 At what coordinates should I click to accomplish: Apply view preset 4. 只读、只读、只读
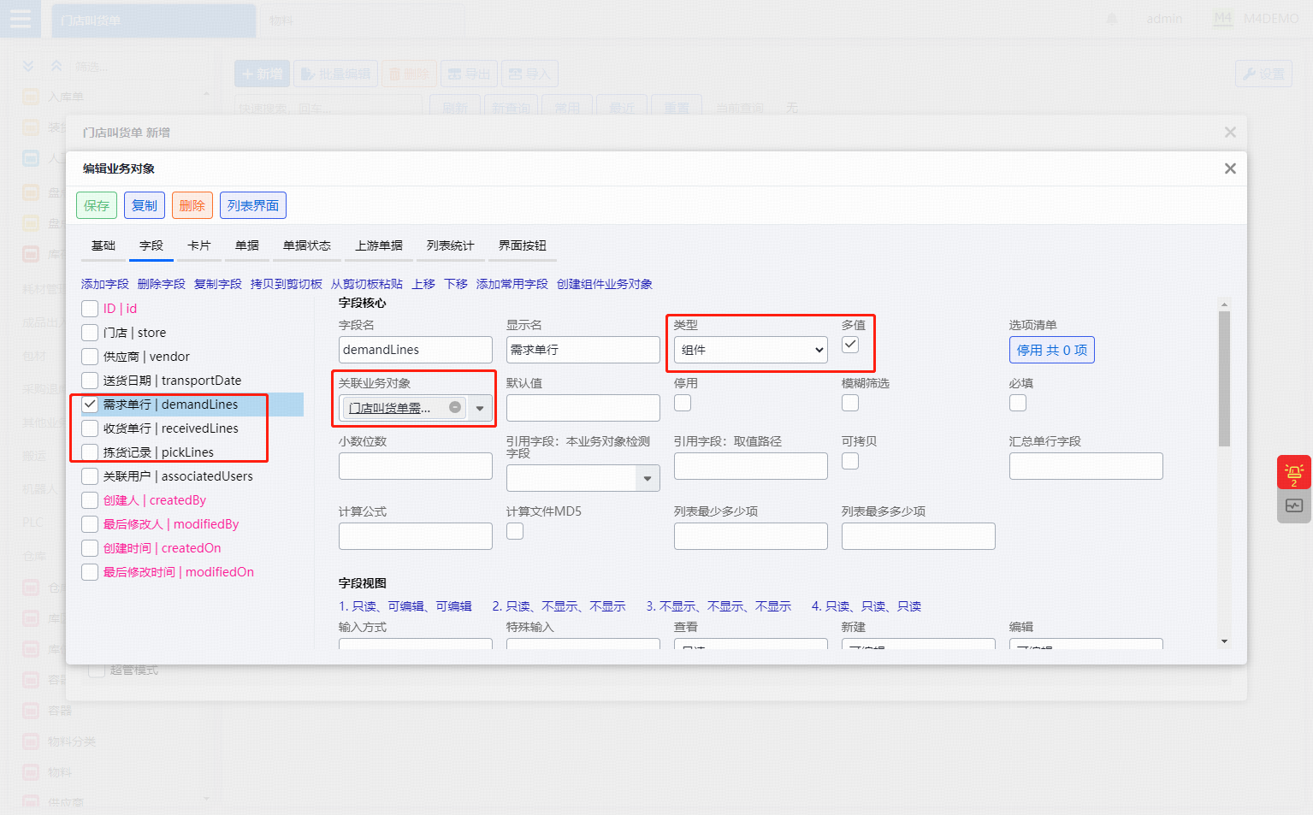[x=866, y=606]
